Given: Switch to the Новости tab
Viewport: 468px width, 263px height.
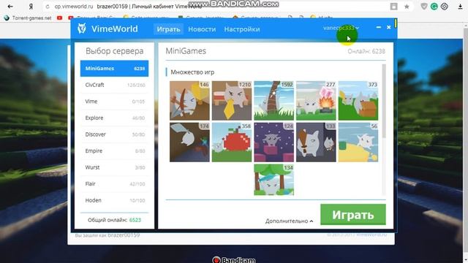Looking at the screenshot, I should 202,29.
